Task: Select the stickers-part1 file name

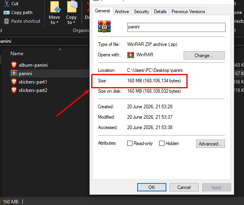Action: click(x=33, y=82)
